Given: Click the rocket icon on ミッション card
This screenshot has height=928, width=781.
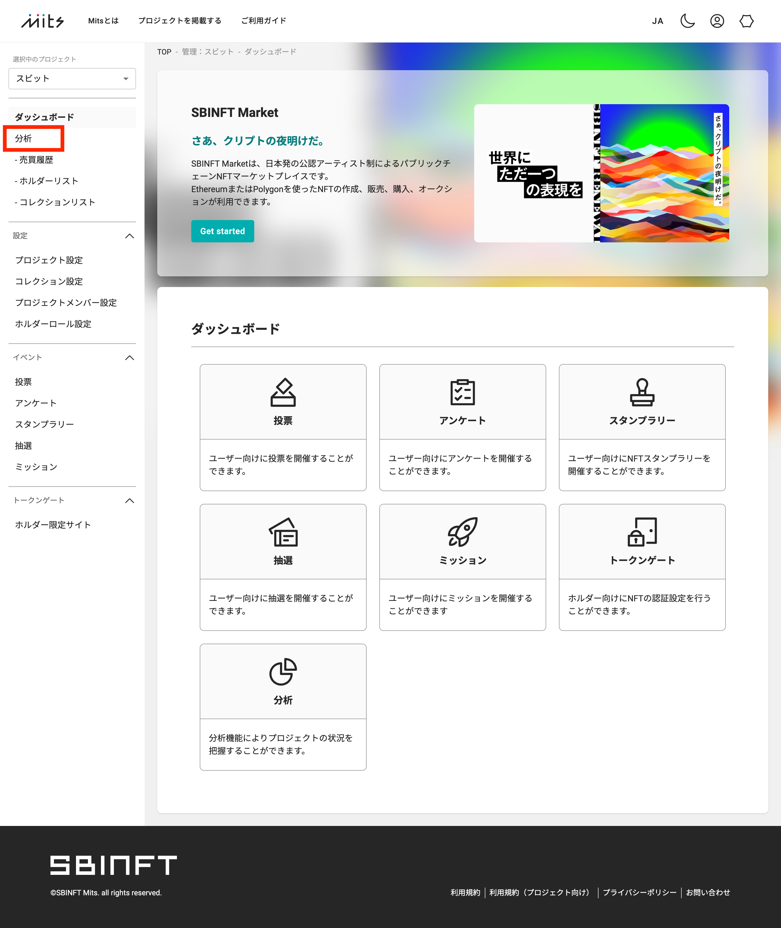Looking at the screenshot, I should click(x=463, y=532).
